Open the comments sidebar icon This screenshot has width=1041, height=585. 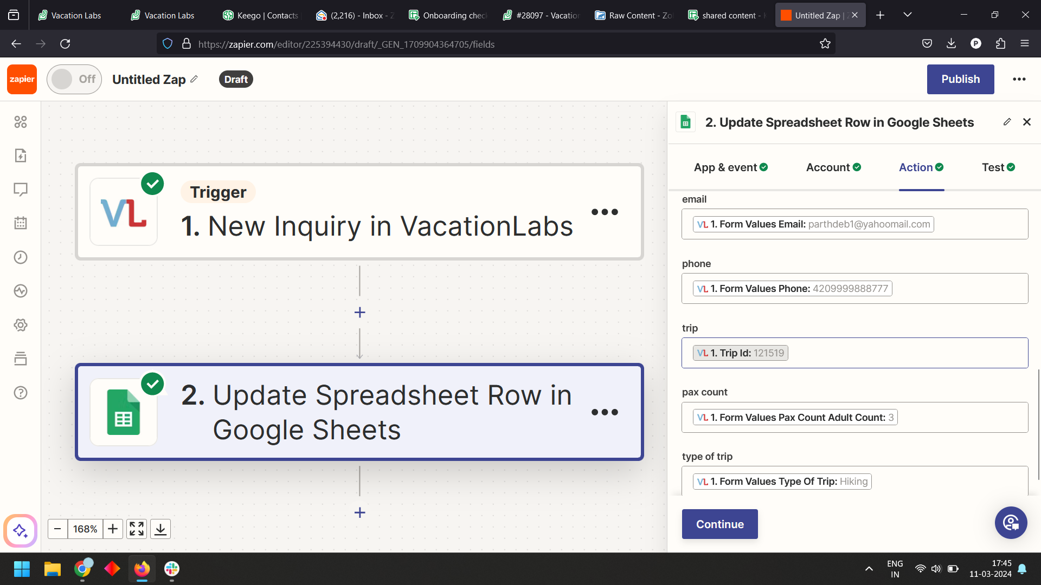[21, 190]
